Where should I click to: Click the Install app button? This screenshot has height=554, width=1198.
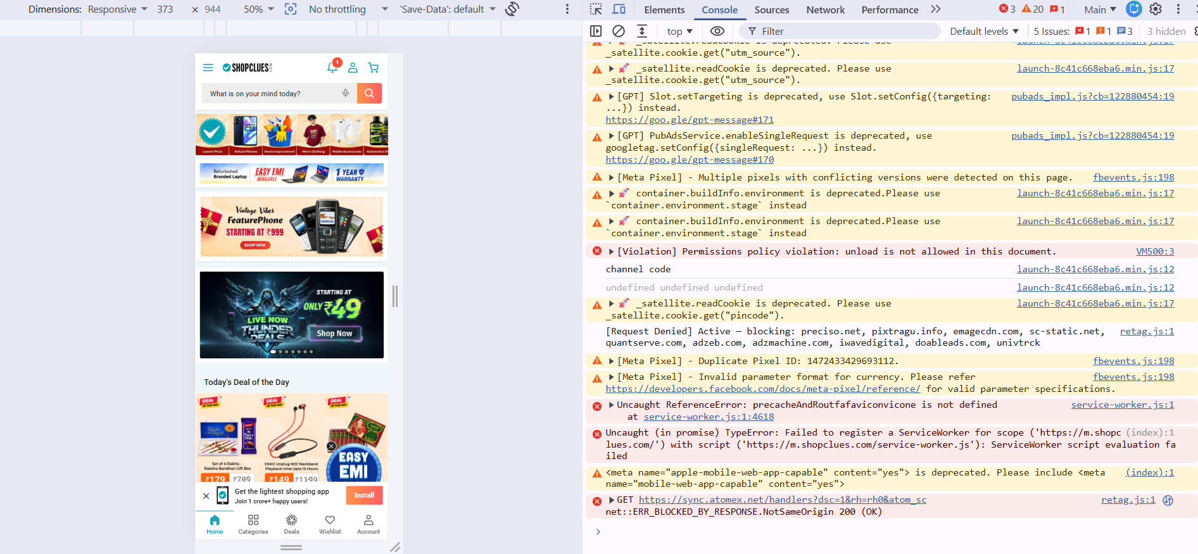[x=364, y=495]
